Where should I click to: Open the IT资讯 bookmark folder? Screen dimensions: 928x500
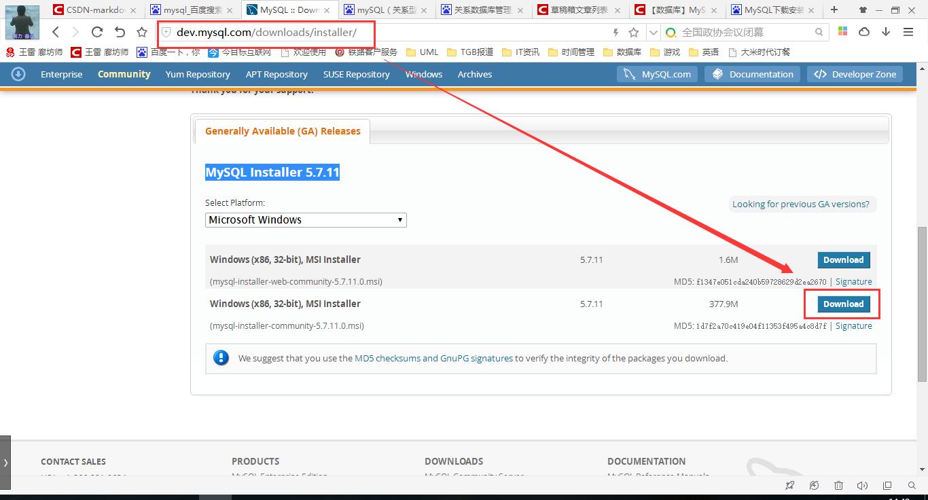click(x=520, y=52)
